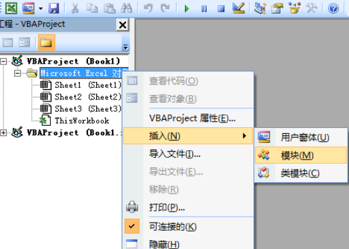The height and width of the screenshot is (249, 349).
Task: Click 模块 module icon in submenu
Action: coord(264,155)
